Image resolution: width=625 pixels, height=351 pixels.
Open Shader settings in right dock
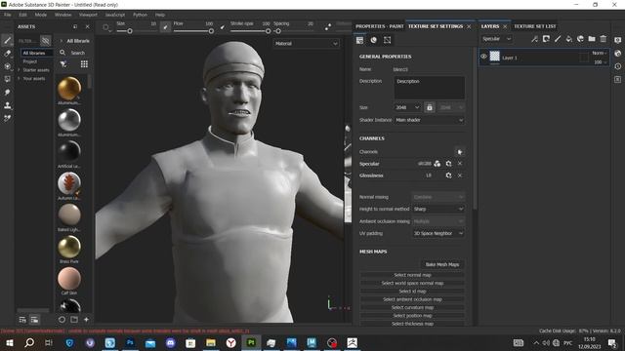pos(618,54)
